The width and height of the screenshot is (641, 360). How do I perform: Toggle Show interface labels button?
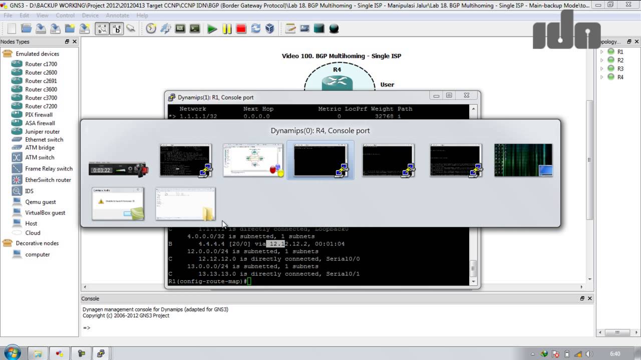pos(102,28)
